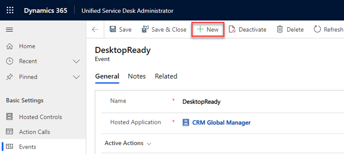
Task: Open Hosted Controls settings
Action: tap(40, 117)
